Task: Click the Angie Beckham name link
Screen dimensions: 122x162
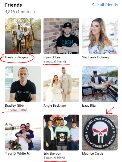Action: 55,106
